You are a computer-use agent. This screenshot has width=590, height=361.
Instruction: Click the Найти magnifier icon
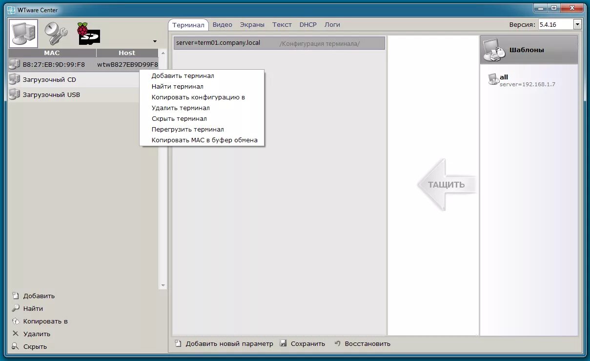tap(16, 308)
